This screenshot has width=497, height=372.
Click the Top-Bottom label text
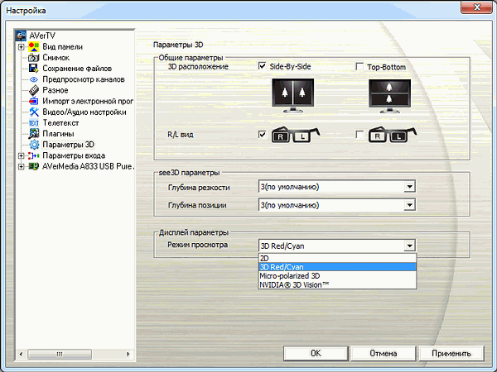(386, 67)
